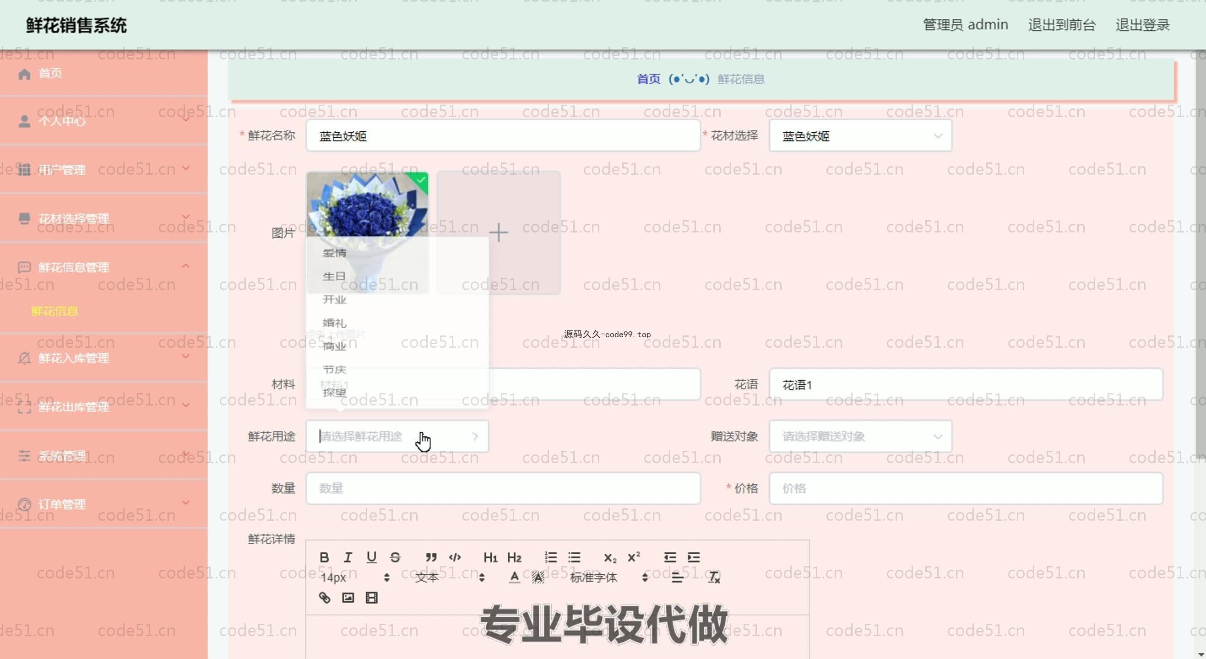Open text background color picker
The height and width of the screenshot is (659, 1206).
(538, 577)
